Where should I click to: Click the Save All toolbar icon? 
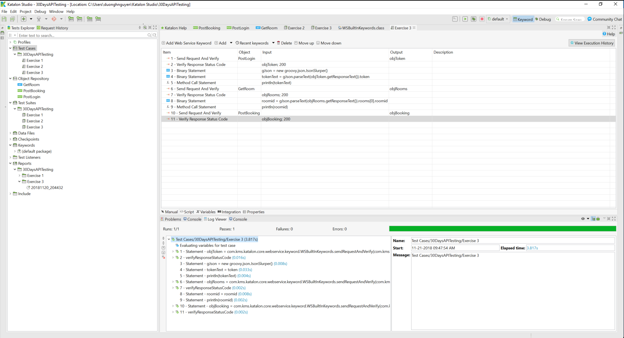coord(13,19)
